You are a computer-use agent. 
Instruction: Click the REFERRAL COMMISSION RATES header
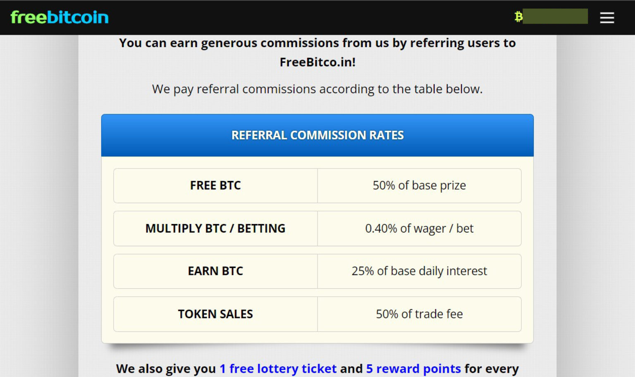[317, 135]
